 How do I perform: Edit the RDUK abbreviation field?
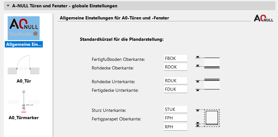point(175,81)
